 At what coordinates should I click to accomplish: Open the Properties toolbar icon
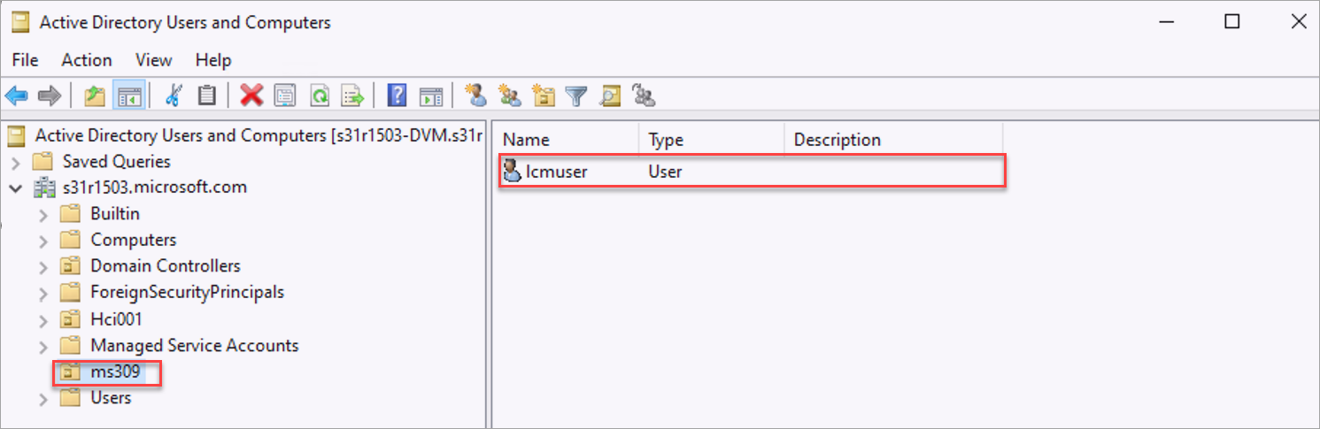285,96
